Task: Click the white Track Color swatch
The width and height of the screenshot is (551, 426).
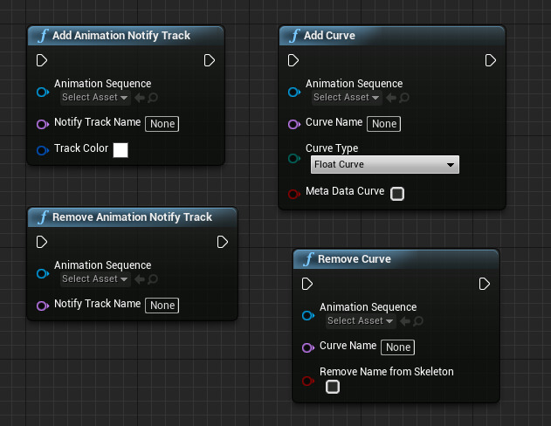Action: pos(121,150)
